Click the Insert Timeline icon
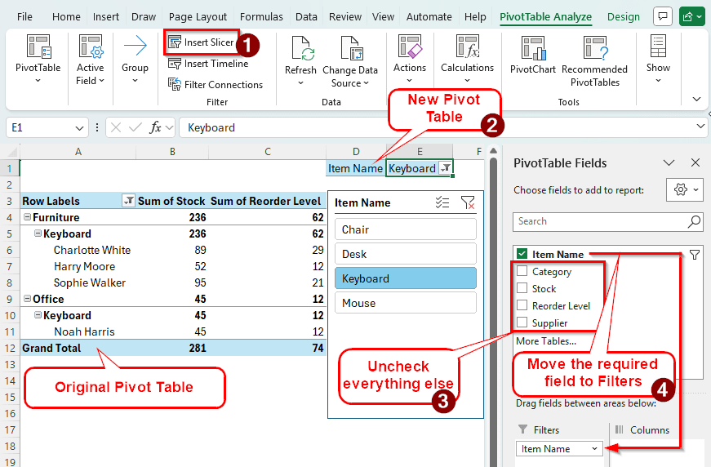711x467 pixels. (x=175, y=64)
